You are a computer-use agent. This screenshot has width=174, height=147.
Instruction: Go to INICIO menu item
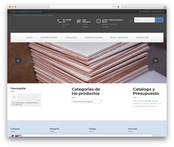[29, 38]
